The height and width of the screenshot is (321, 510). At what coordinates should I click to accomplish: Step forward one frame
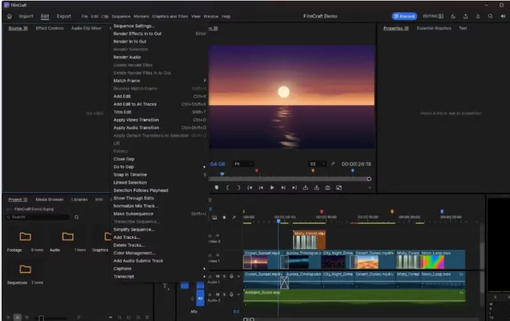click(x=283, y=187)
